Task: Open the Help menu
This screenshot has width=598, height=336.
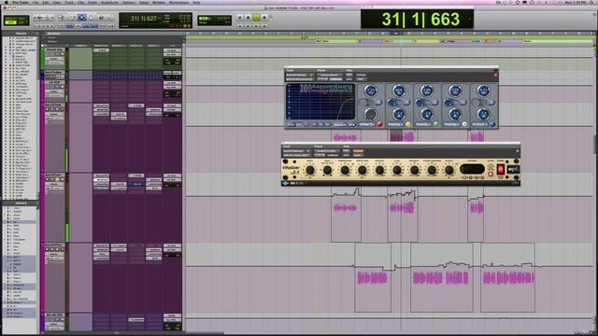Action: (196, 2)
